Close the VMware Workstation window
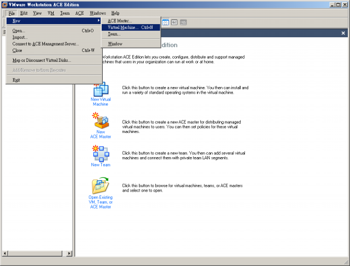Image resolution: width=350 pixels, height=266 pixels. pos(345,4)
